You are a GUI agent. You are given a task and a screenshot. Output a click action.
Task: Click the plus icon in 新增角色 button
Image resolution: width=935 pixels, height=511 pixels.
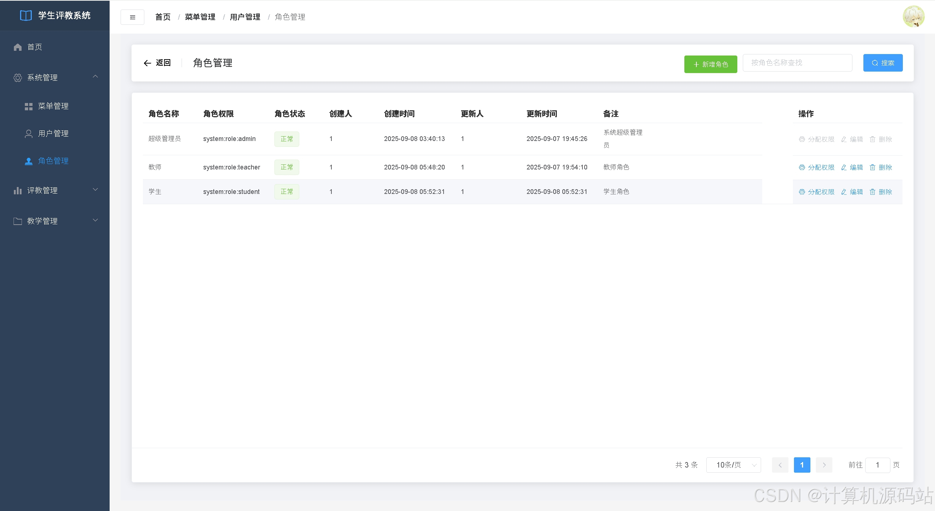[x=696, y=65]
